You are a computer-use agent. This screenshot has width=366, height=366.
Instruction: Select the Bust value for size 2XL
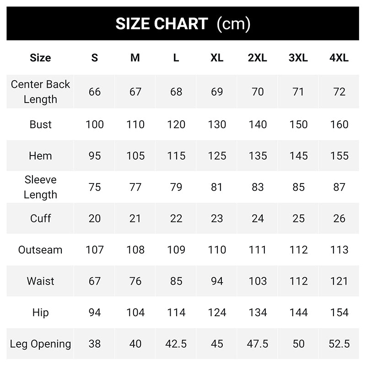pyautogui.click(x=258, y=124)
